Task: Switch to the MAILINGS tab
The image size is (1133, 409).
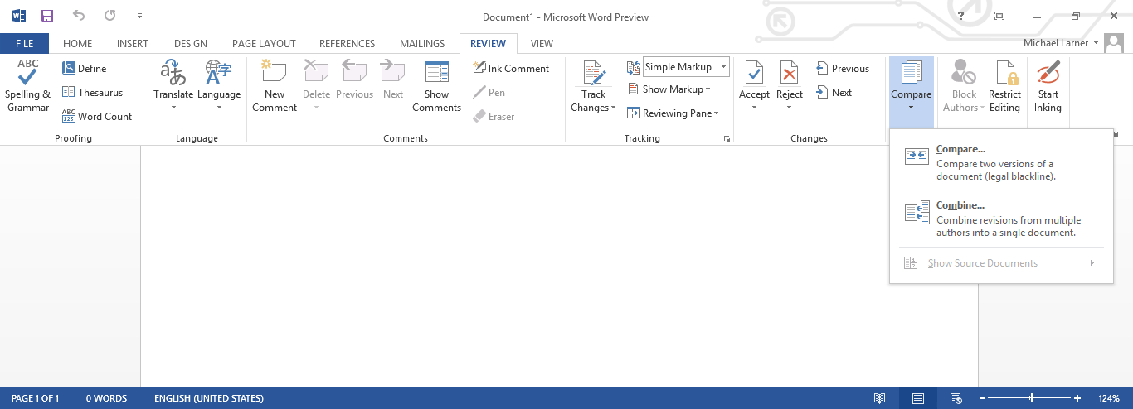Action: tap(422, 44)
